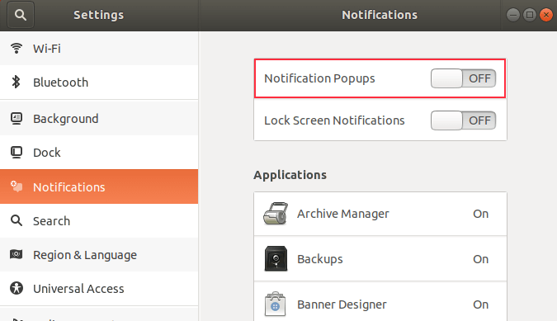
Task: Maximize the Settings window
Action: coord(530,15)
